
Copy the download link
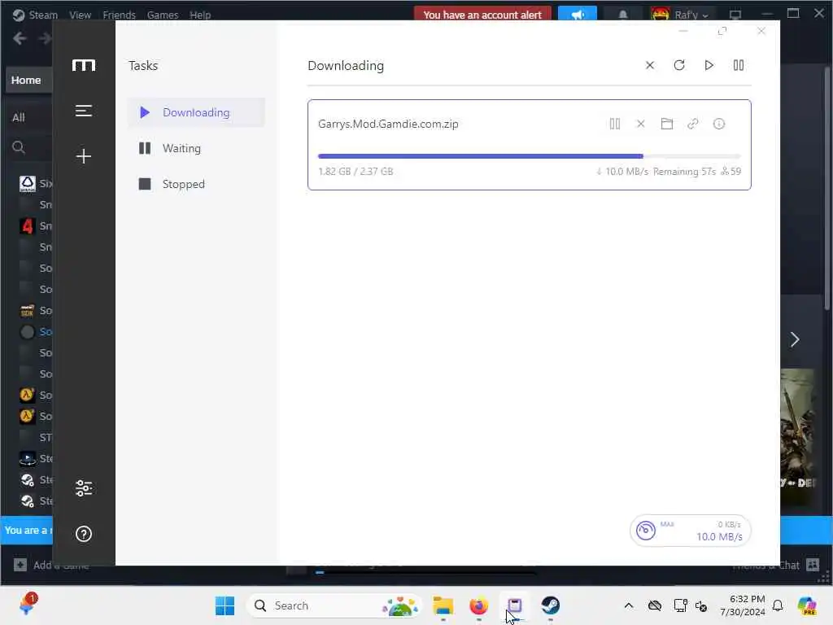point(693,124)
